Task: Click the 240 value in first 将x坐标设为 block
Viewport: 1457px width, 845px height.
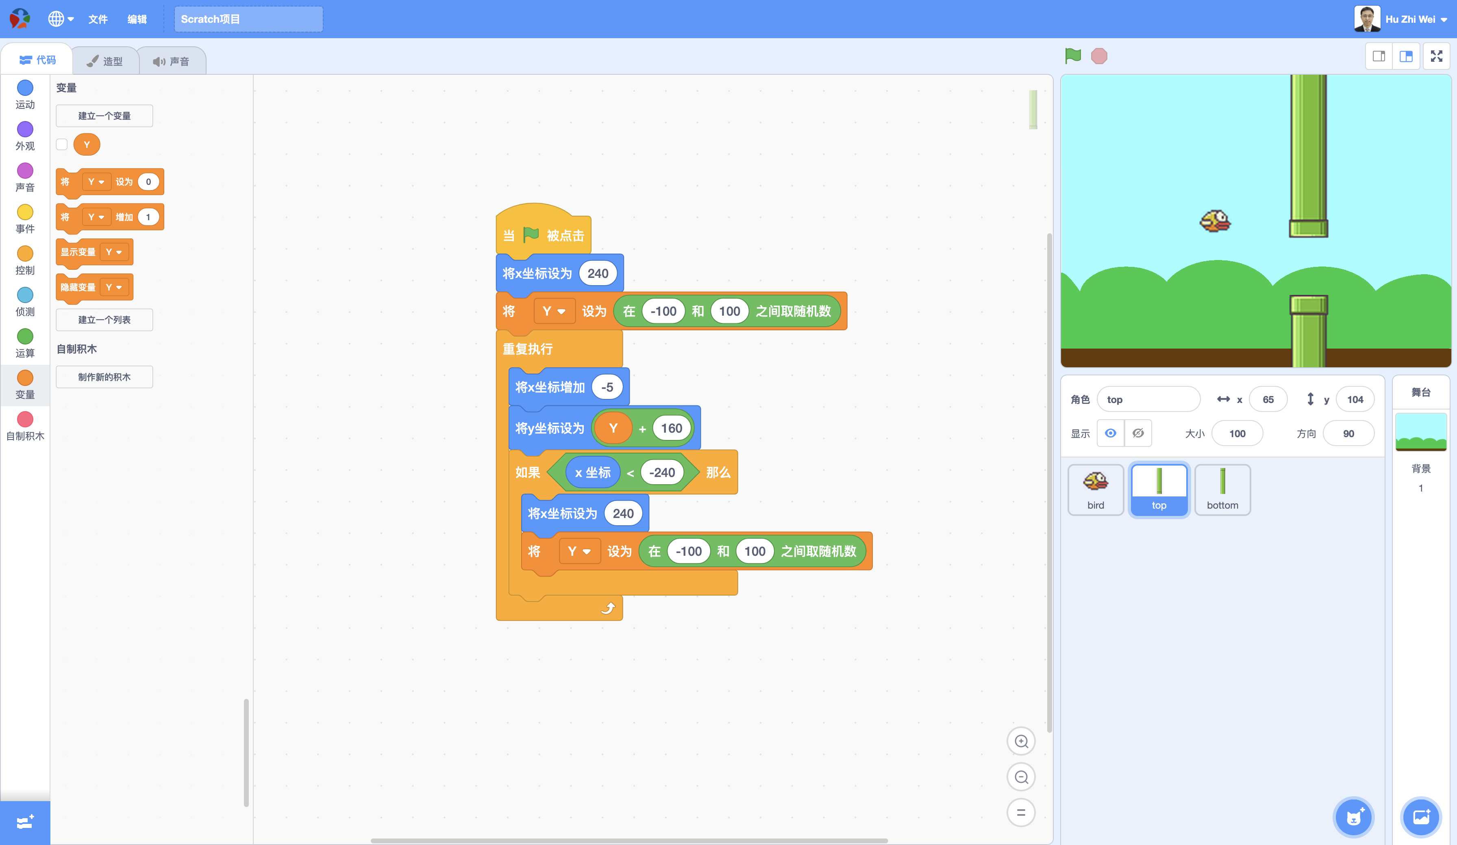Action: point(598,273)
